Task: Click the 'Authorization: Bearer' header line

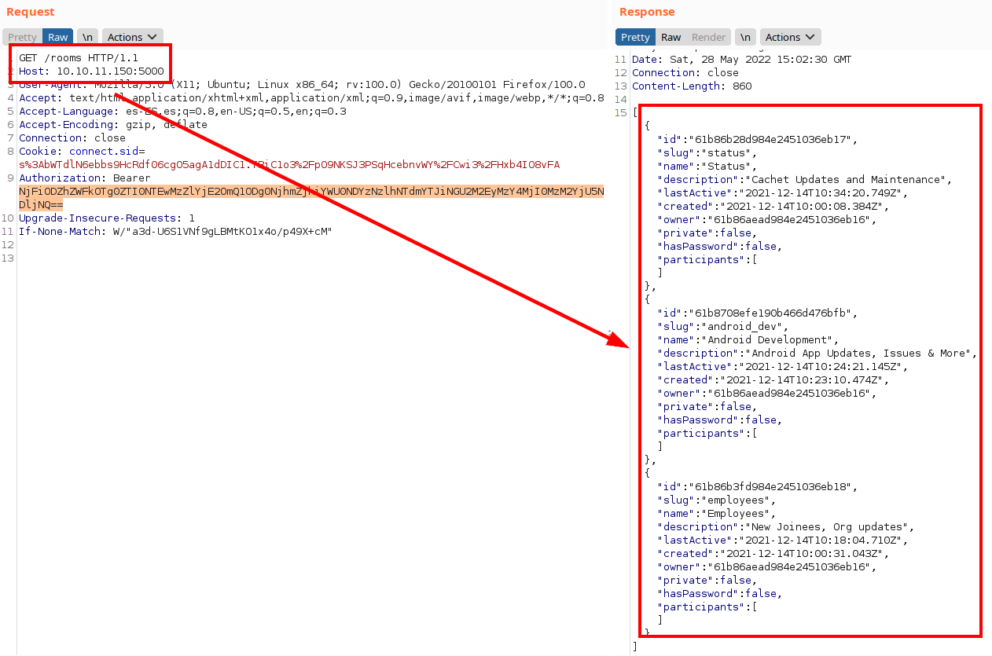Action: click(85, 178)
